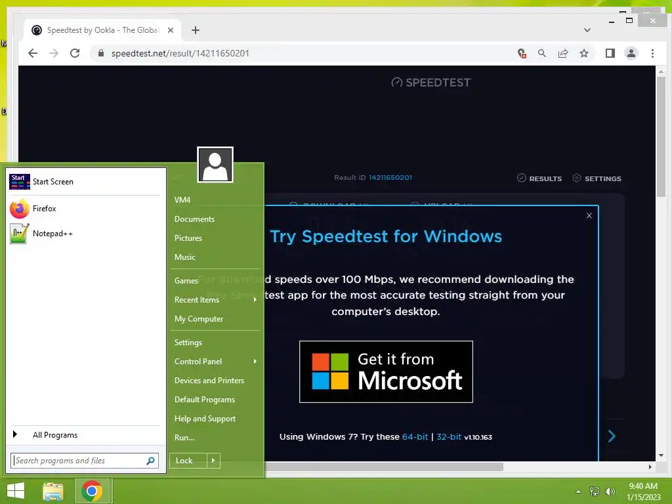Image resolution: width=672 pixels, height=504 pixels.
Task: Click the Lock button
Action: click(x=188, y=461)
